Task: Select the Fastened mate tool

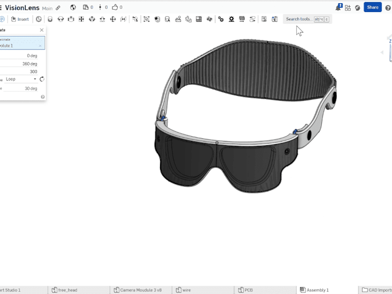Action: pyautogui.click(x=50, y=19)
